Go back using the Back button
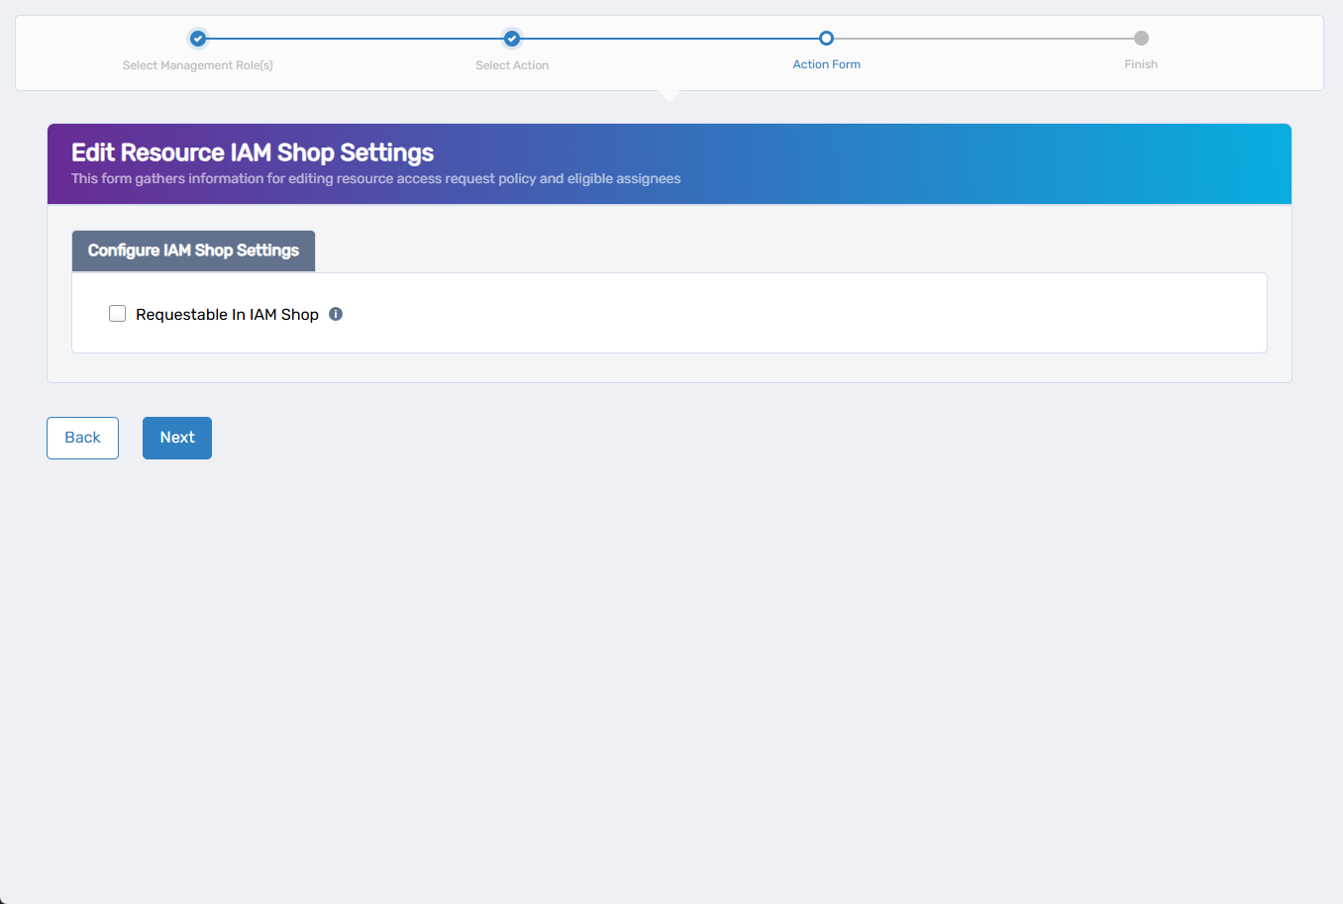 click(x=82, y=437)
